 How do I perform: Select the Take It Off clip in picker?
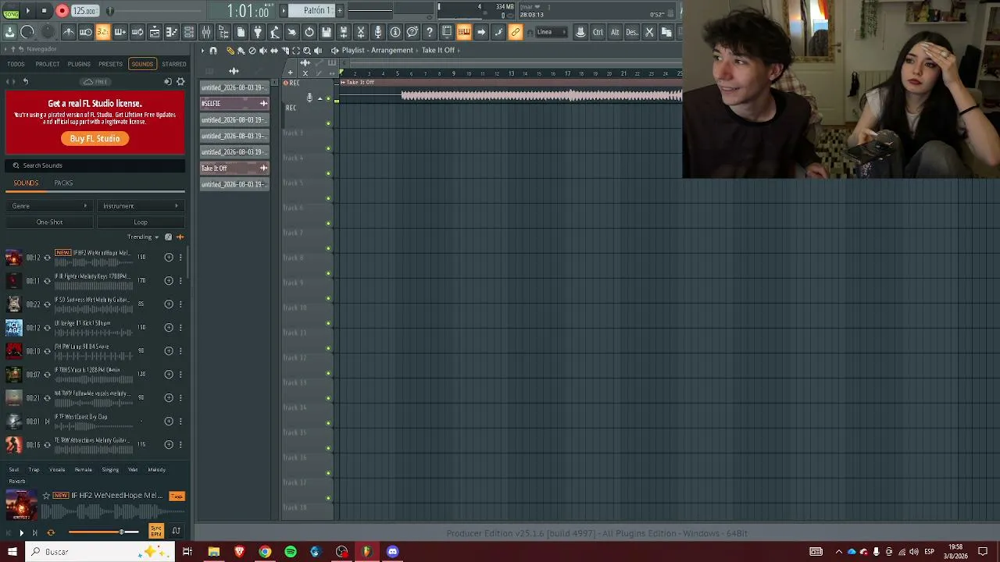[234, 169]
